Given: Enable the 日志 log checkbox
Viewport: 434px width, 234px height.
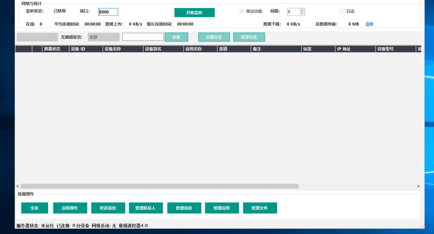Looking at the screenshot, I should click(342, 11).
